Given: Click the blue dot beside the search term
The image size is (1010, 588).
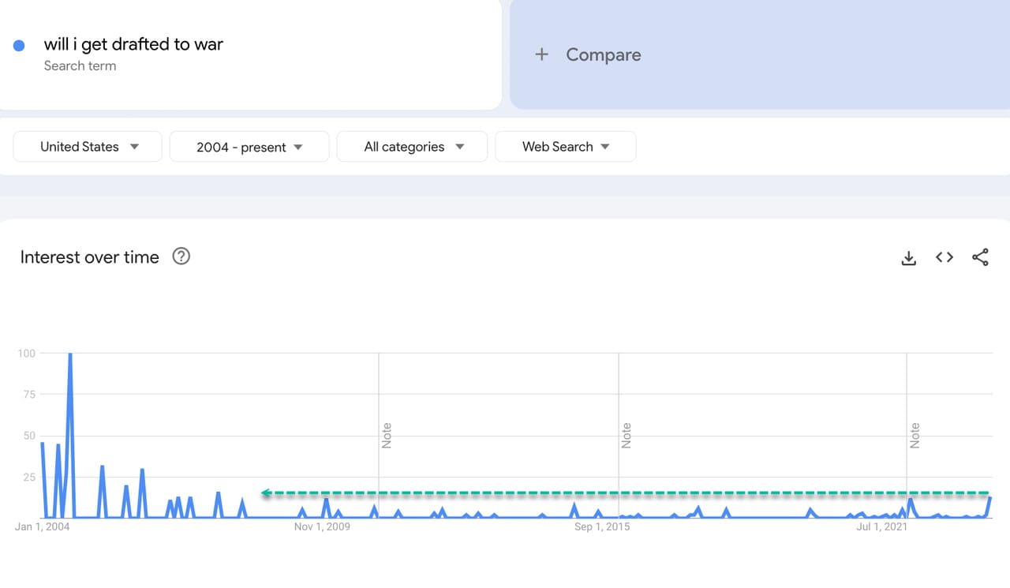Looking at the screenshot, I should (19, 46).
